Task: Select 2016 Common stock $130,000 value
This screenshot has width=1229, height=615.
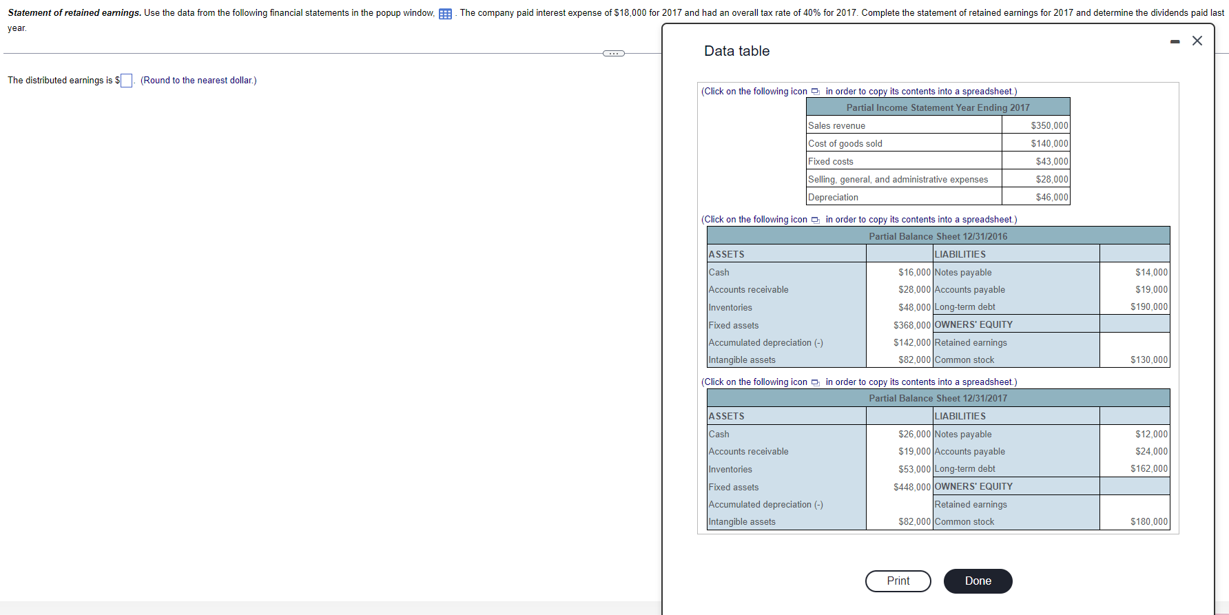Action: point(1149,359)
